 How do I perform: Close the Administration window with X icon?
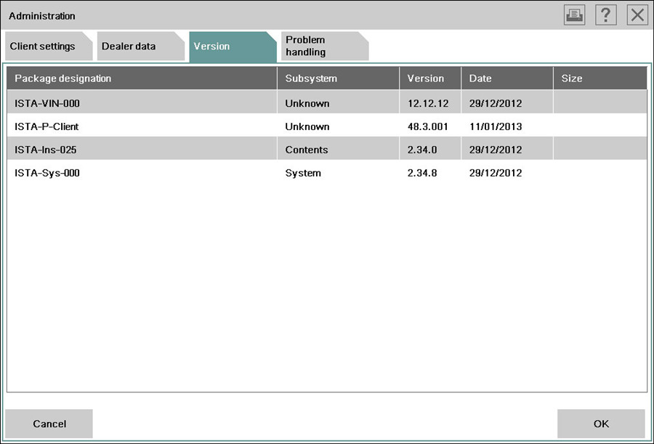point(637,15)
